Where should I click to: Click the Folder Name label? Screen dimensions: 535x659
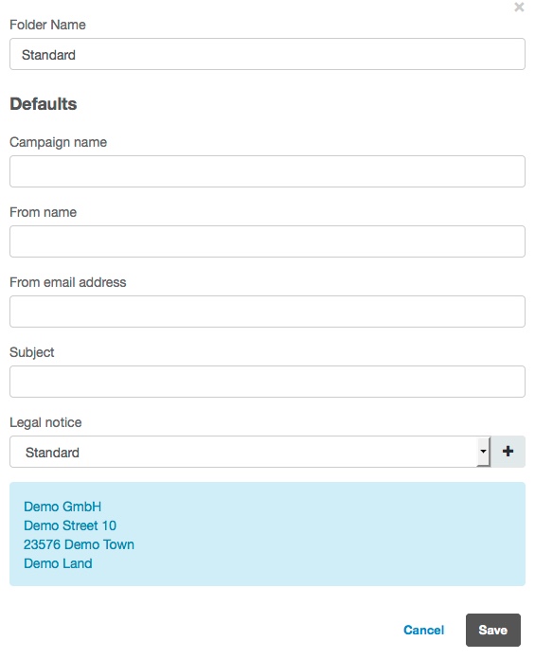[47, 25]
